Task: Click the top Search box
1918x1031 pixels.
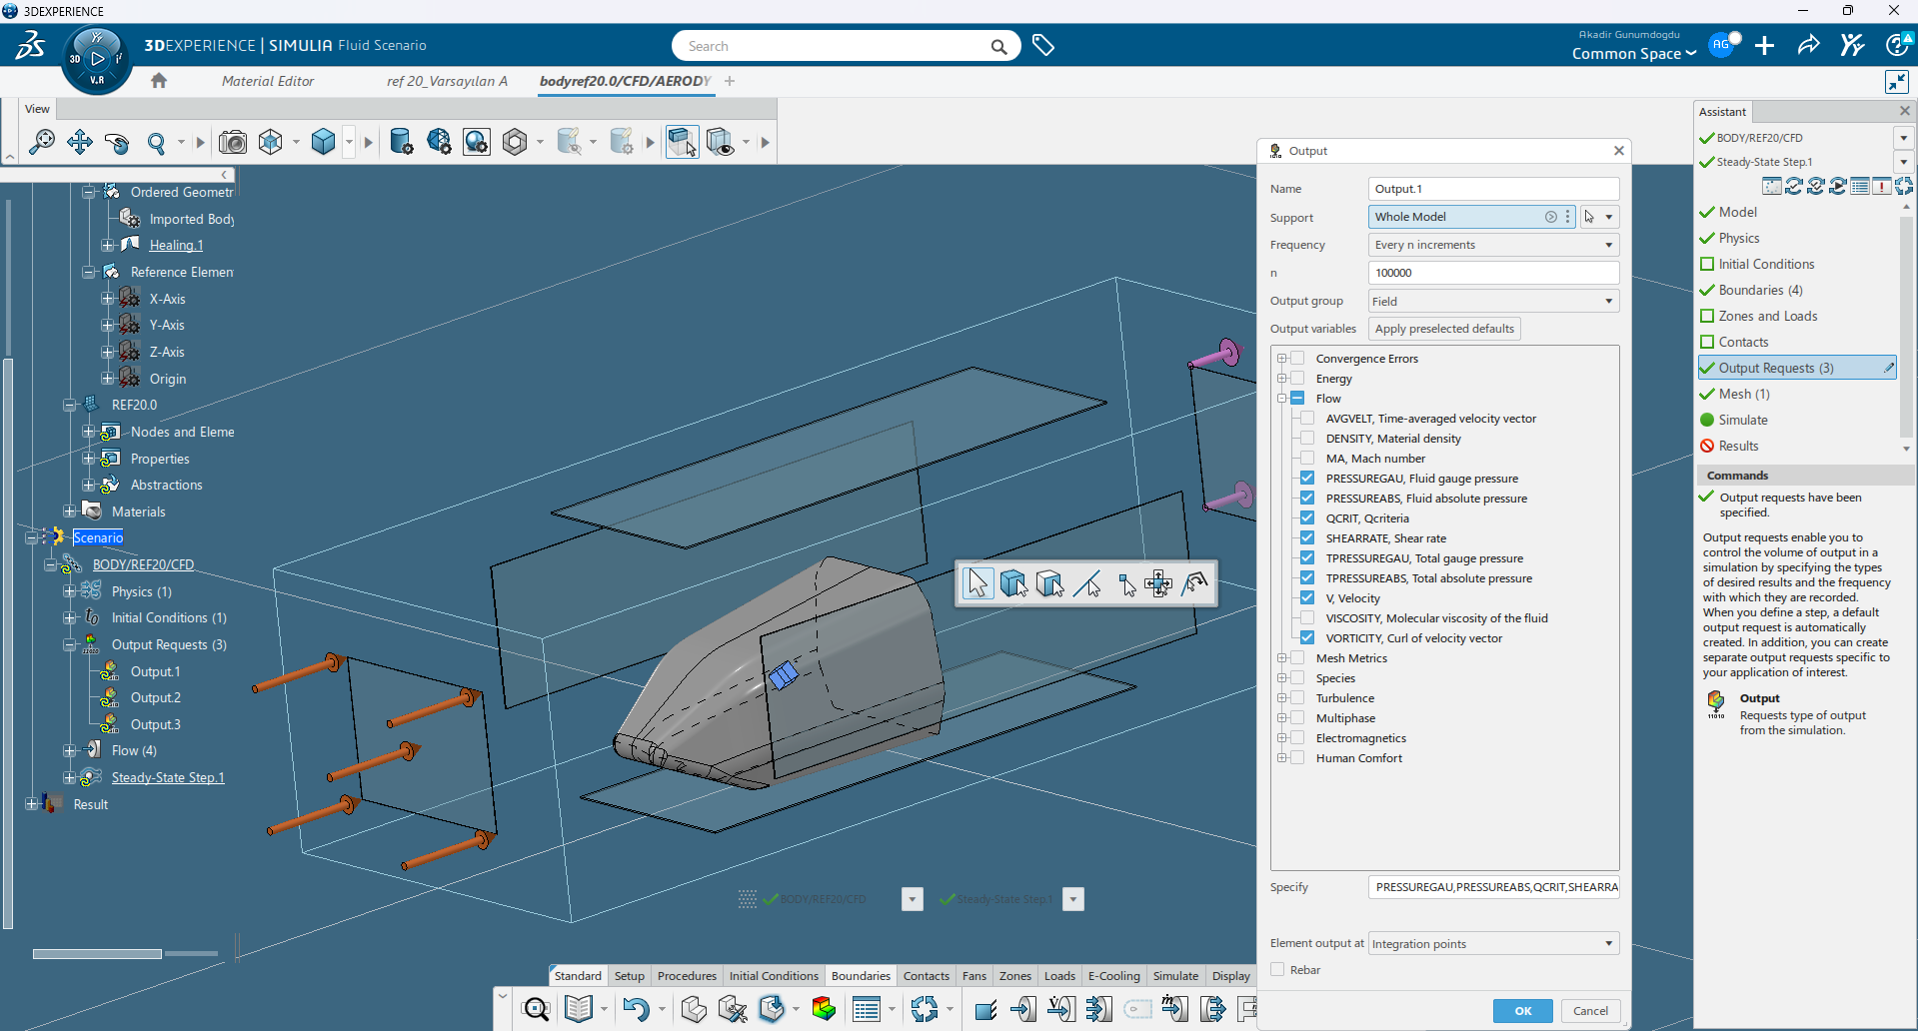Action: click(846, 46)
